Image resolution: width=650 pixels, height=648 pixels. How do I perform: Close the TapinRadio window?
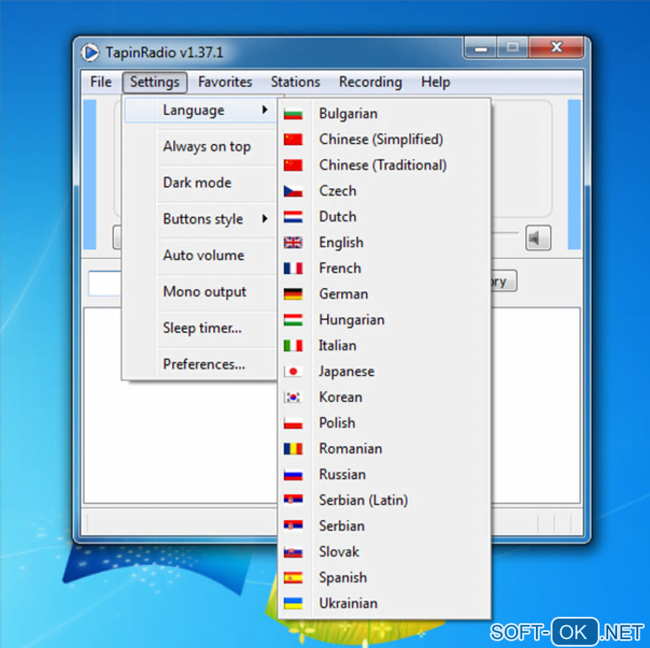tap(556, 47)
